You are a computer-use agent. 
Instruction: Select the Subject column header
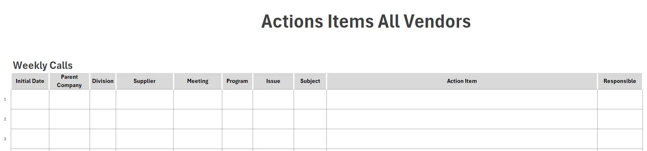(310, 81)
